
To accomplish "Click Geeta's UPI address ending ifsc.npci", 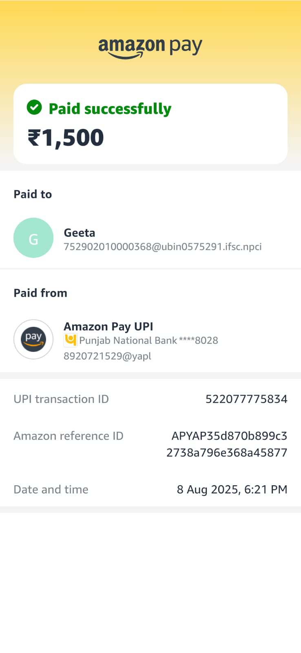I will tap(162, 247).
